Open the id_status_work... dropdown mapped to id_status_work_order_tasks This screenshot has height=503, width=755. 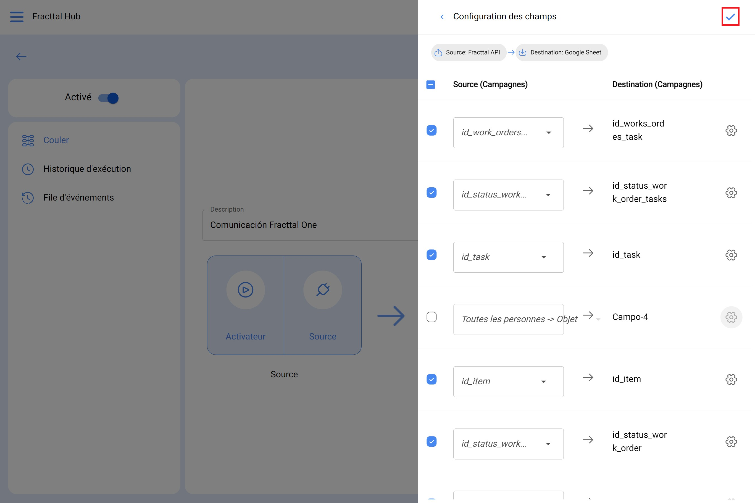[x=508, y=195]
